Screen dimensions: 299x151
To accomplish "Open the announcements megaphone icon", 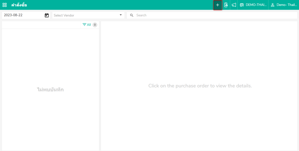I will (234, 5).
